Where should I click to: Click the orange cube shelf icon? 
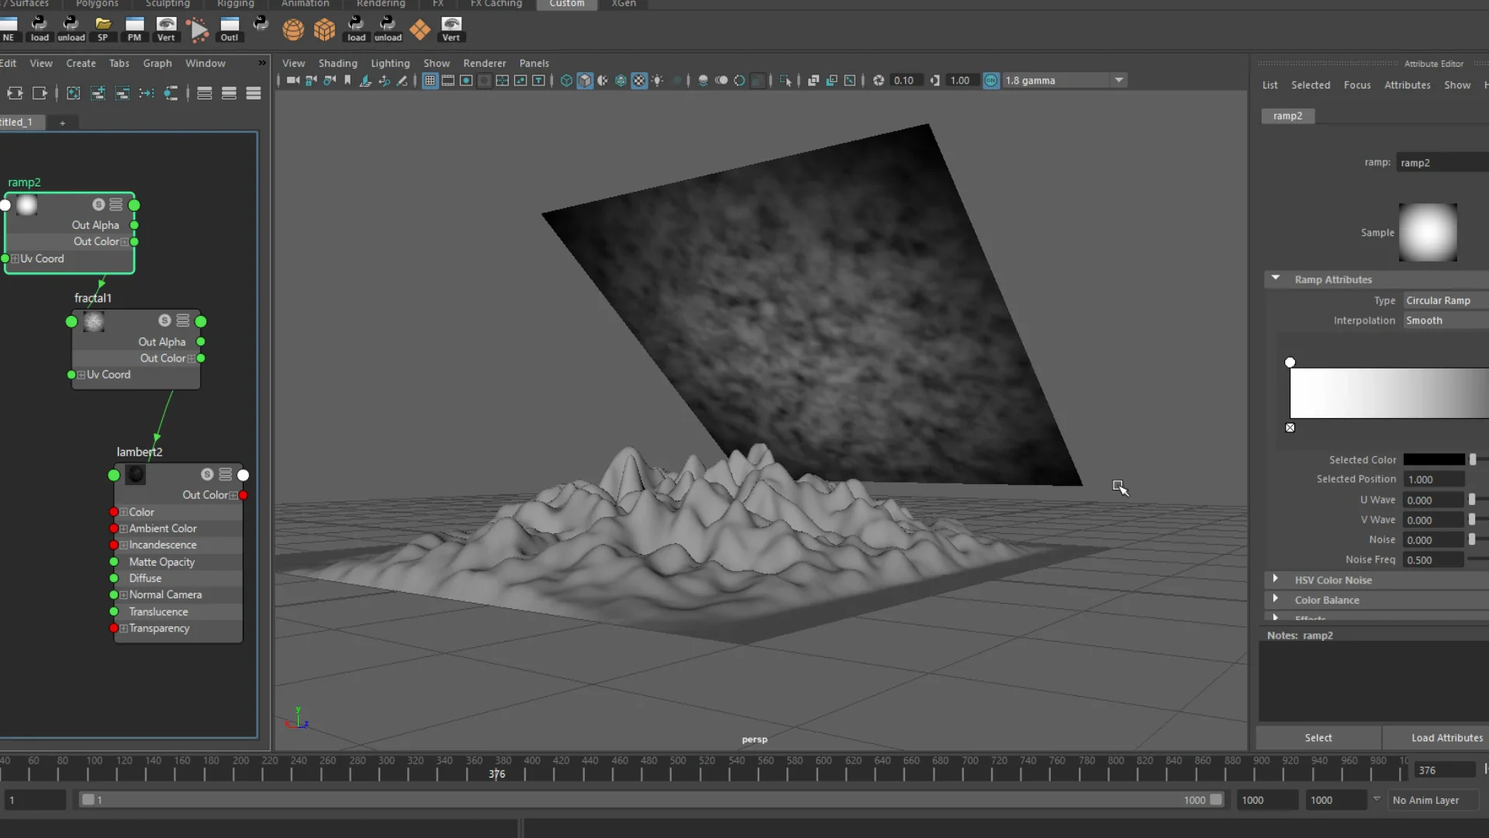(324, 30)
